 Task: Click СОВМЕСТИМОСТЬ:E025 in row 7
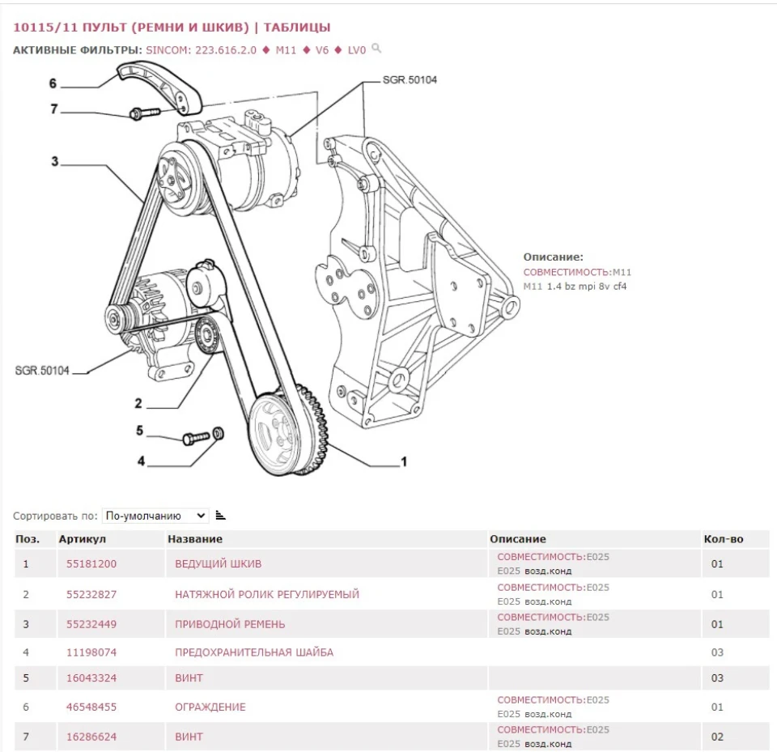[554, 729]
